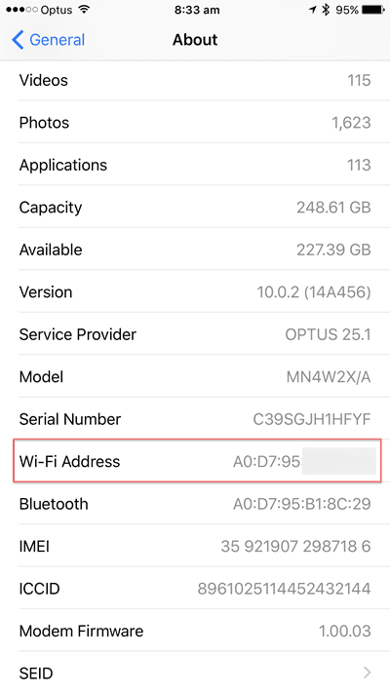The width and height of the screenshot is (390, 693).
Task: Tap the Modem Firmware 1.00.03 row
Action: click(x=195, y=632)
